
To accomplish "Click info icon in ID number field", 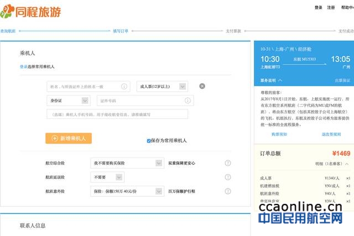I will (188, 101).
